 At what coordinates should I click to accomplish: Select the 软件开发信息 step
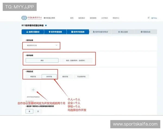[78, 32]
